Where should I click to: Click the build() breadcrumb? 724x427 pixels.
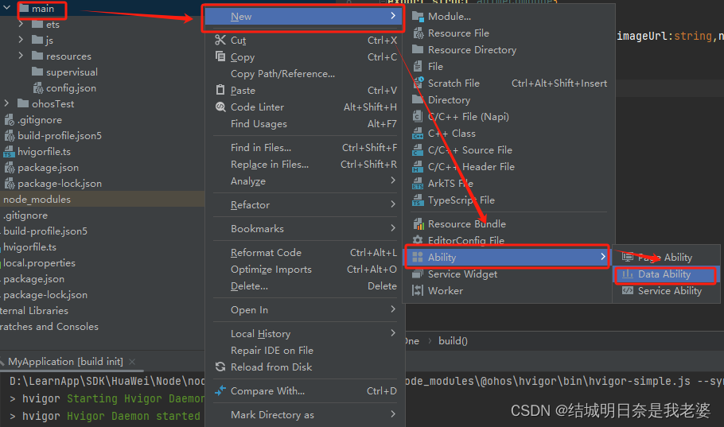pyautogui.click(x=453, y=340)
